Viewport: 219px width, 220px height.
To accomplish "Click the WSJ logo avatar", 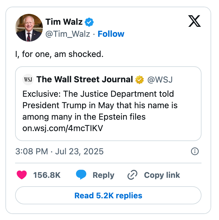I will pyautogui.click(x=28, y=80).
